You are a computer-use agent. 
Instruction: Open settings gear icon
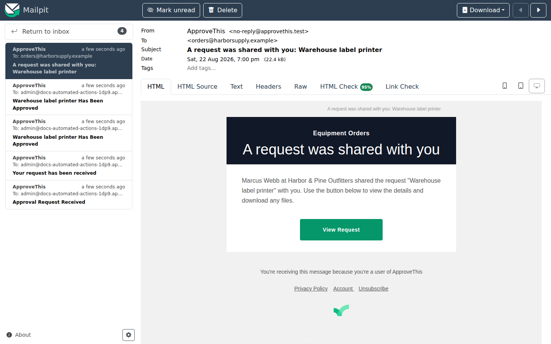point(129,335)
